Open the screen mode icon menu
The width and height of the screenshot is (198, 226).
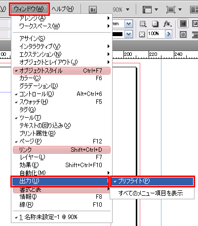[x=174, y=10]
